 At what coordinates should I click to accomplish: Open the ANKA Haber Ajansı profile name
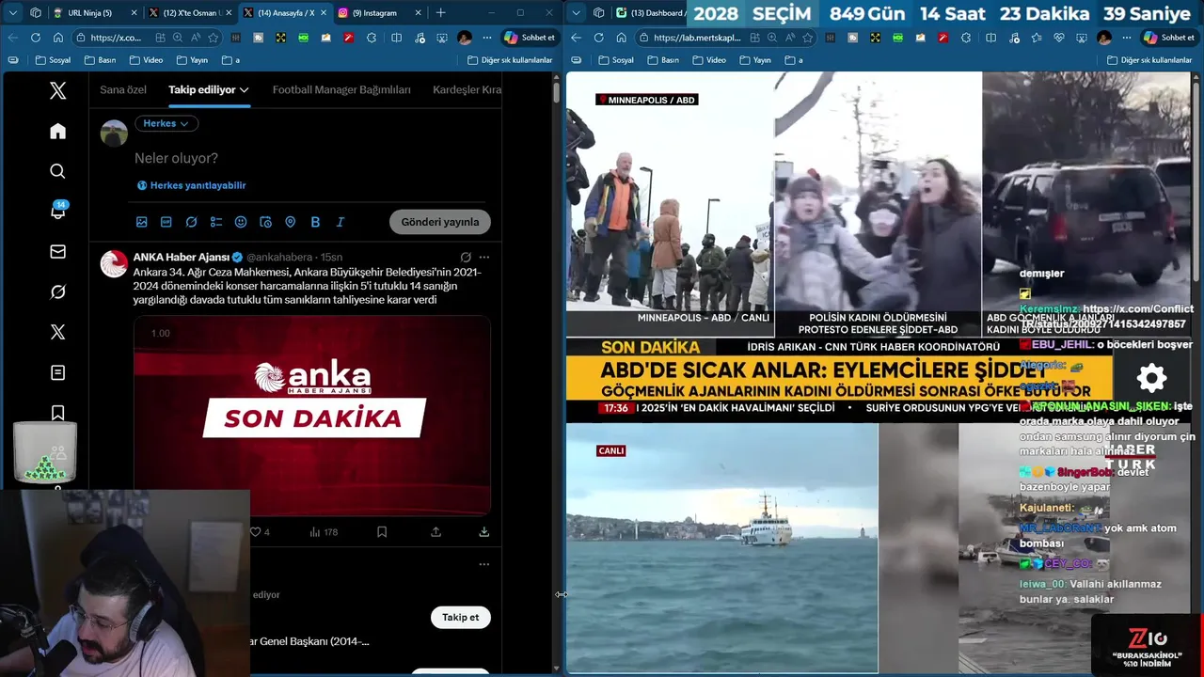pos(182,257)
